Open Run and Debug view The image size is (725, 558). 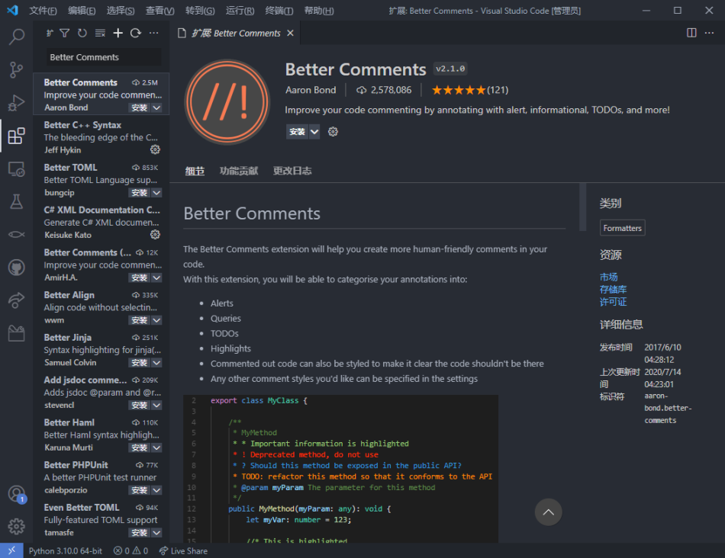coord(16,103)
